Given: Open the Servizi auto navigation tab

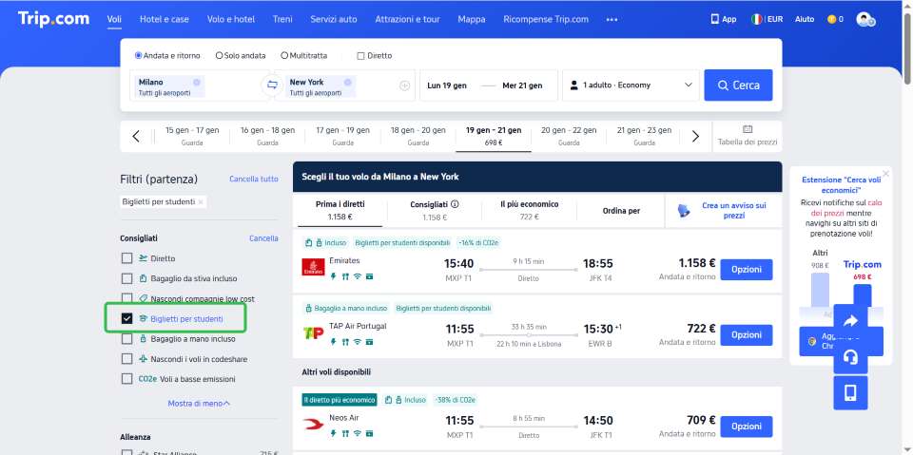Looking at the screenshot, I should tap(334, 19).
